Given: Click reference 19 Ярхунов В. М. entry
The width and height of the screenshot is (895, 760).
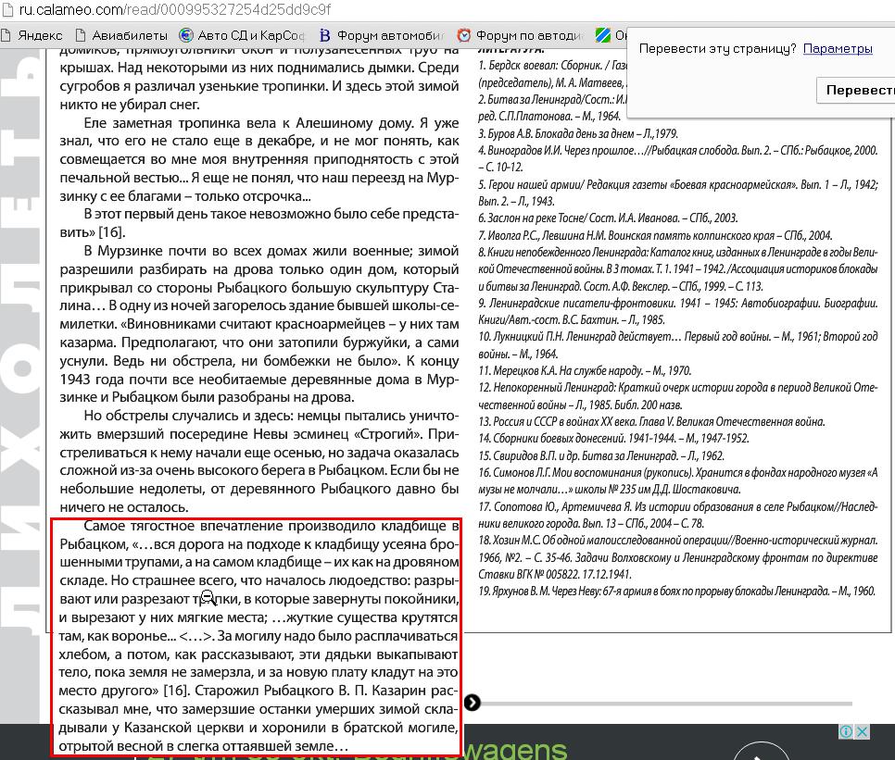Looking at the screenshot, I should 676,591.
